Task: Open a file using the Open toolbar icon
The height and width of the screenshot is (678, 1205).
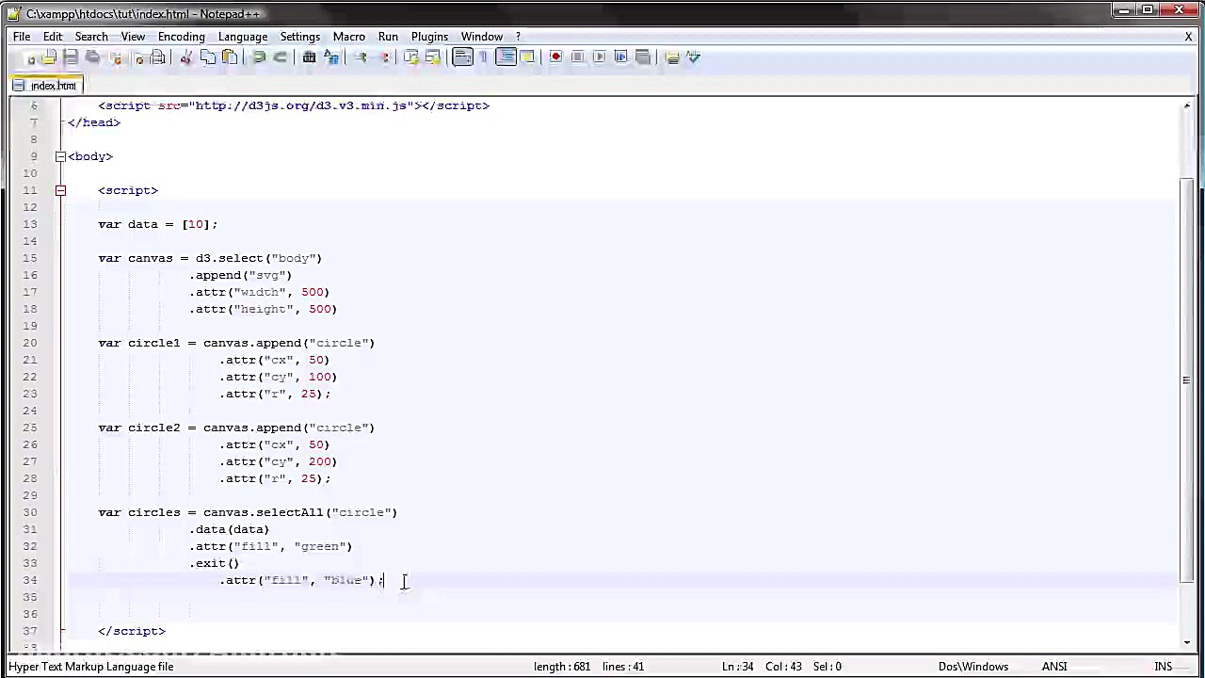Action: pos(48,57)
